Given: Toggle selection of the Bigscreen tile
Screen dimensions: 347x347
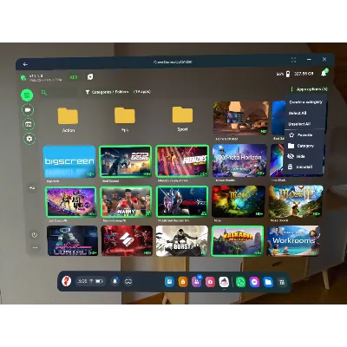Looking at the screenshot, I should [69, 161].
